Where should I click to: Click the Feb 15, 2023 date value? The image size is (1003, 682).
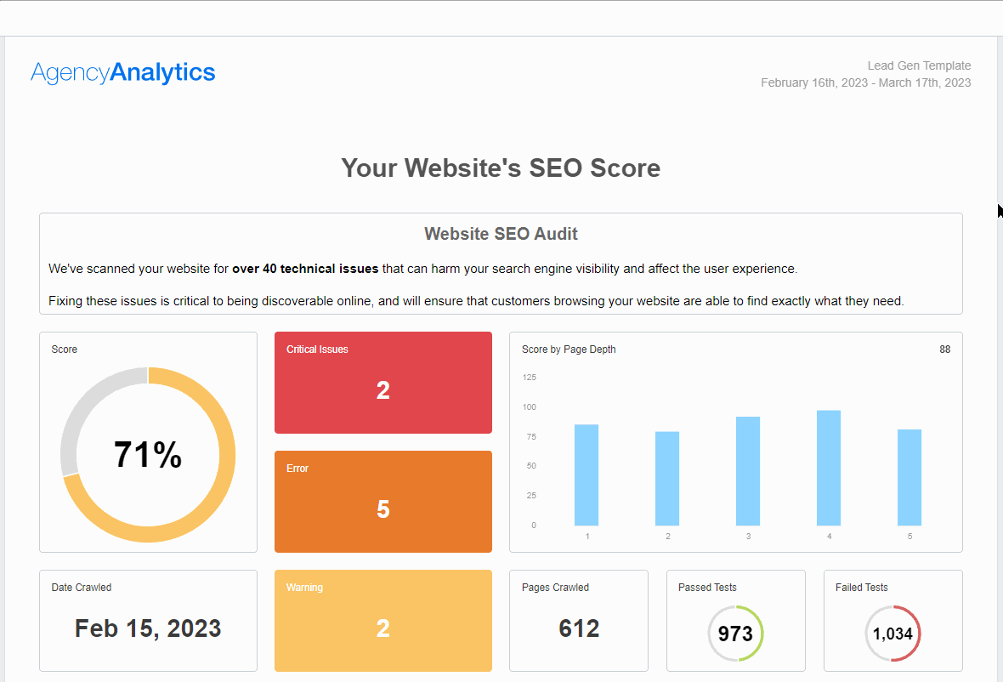click(147, 628)
